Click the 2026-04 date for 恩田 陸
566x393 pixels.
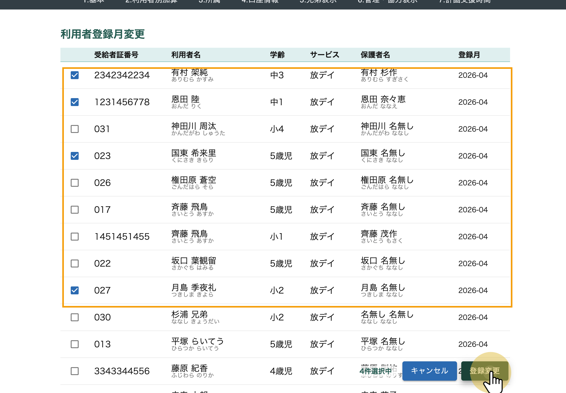pyautogui.click(x=473, y=102)
